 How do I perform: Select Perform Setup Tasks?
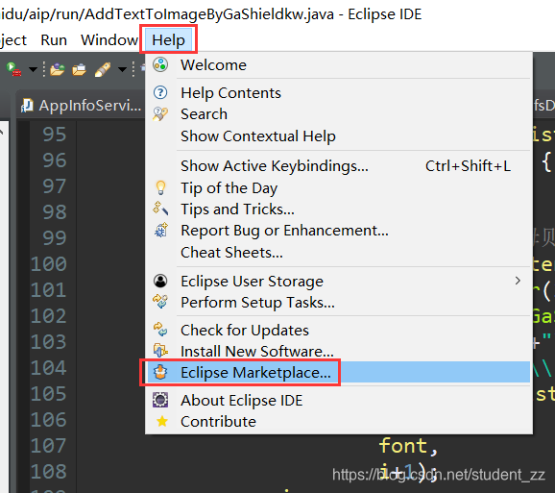pos(338,303)
